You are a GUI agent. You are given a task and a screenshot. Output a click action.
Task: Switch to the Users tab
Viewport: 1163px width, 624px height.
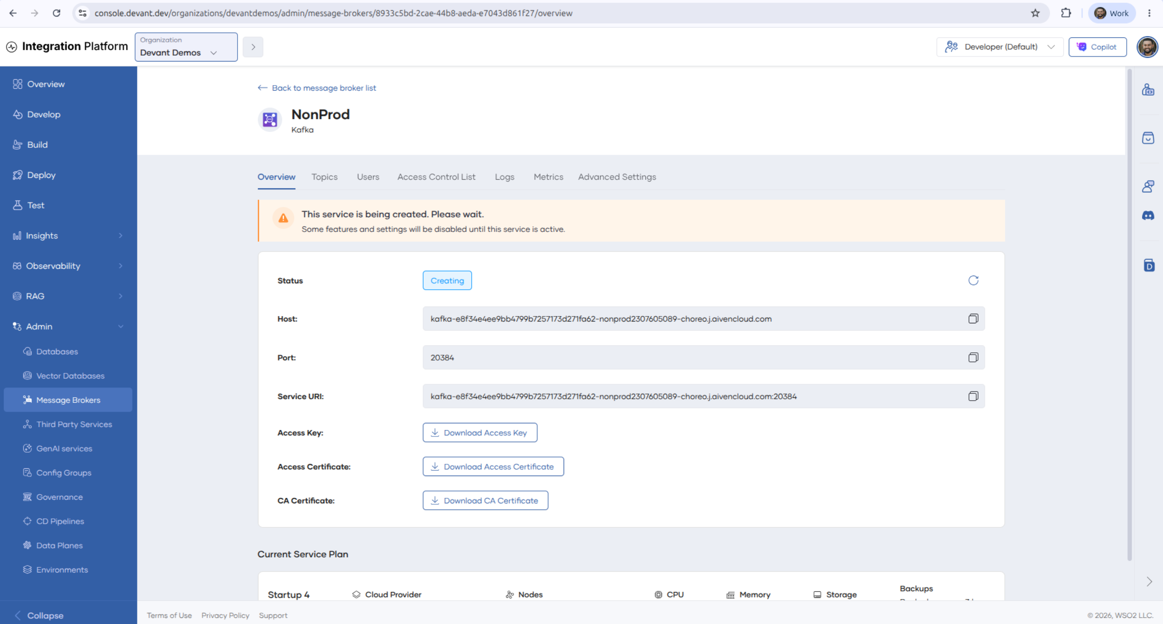pos(368,177)
